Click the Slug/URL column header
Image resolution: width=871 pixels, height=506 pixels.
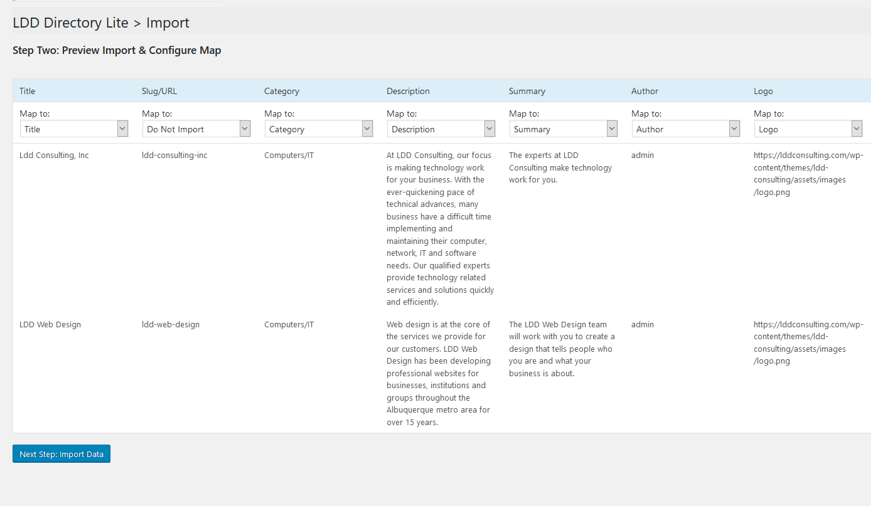159,91
